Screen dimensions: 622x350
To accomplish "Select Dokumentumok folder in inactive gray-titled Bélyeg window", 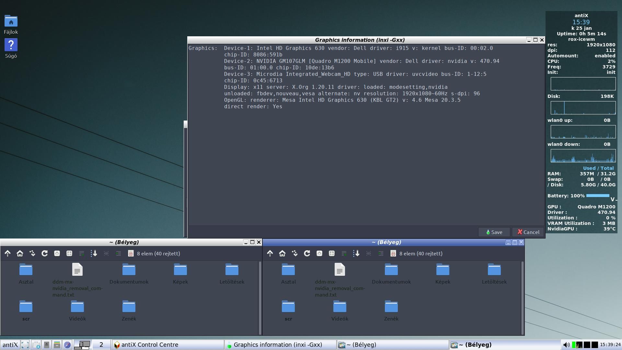I will coord(129,274).
